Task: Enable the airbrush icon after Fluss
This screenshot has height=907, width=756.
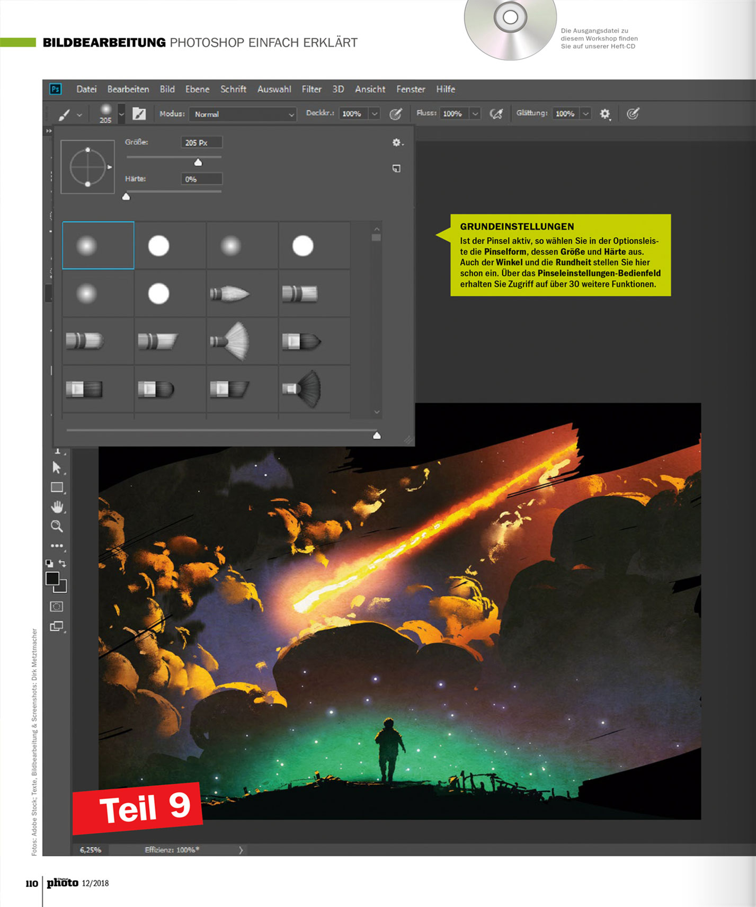Action: (496, 113)
